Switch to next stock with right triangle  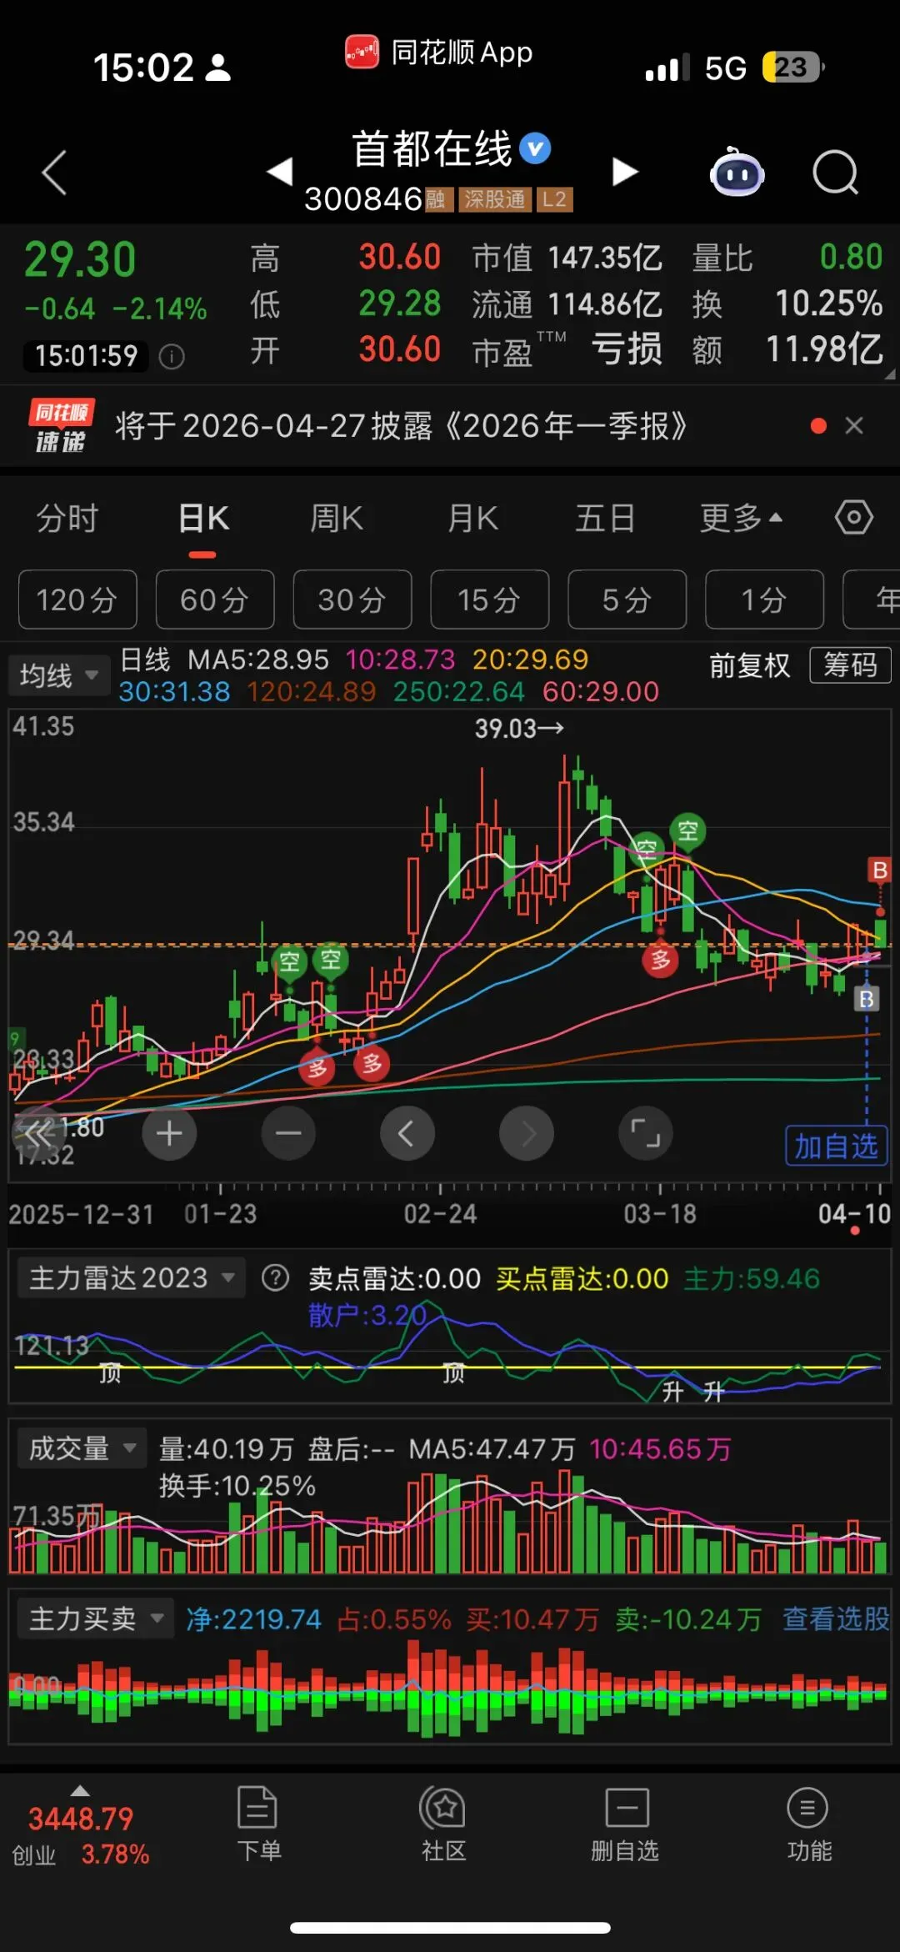point(625,171)
